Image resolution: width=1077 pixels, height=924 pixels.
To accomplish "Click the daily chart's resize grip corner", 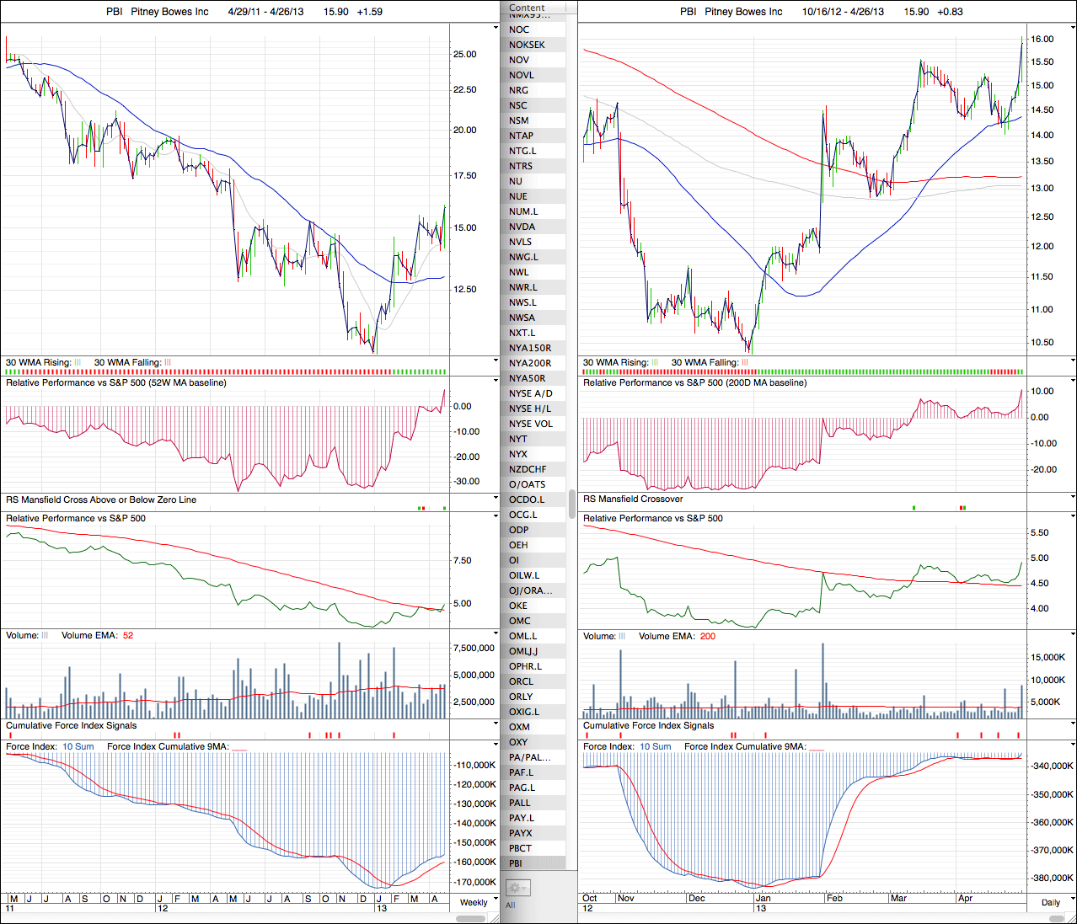I will coord(1071,918).
